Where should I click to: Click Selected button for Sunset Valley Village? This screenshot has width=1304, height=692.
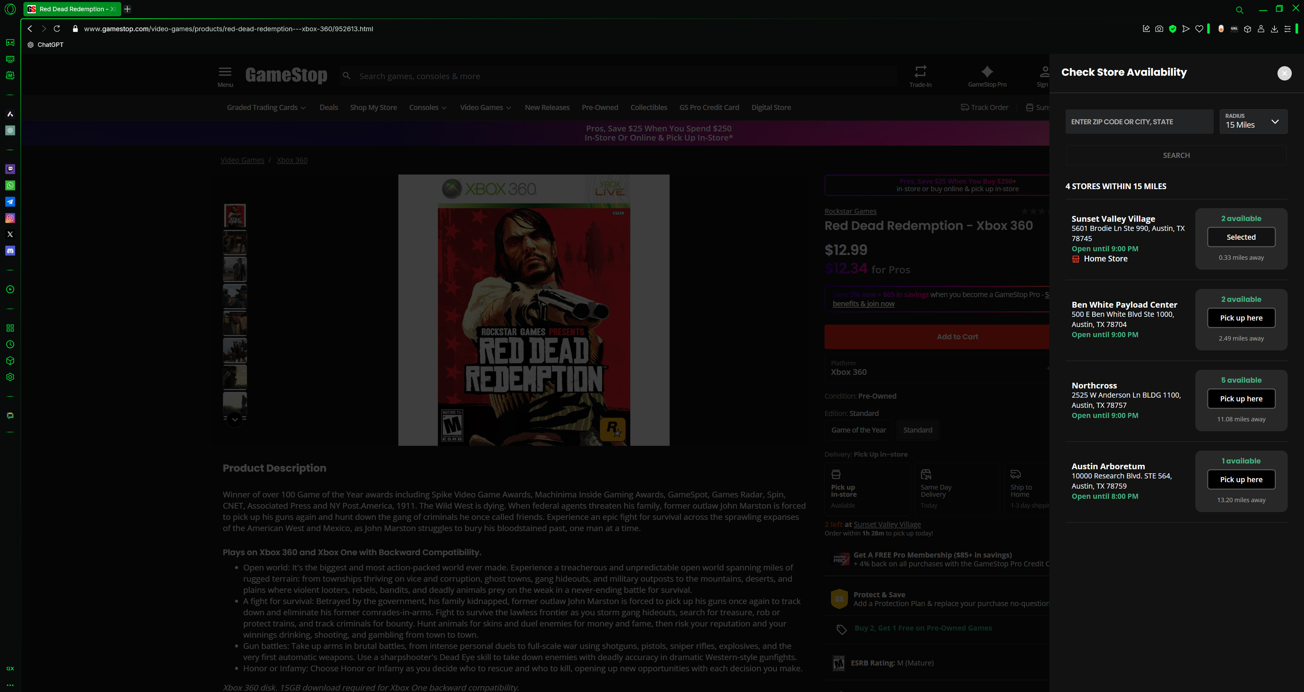[1241, 237]
